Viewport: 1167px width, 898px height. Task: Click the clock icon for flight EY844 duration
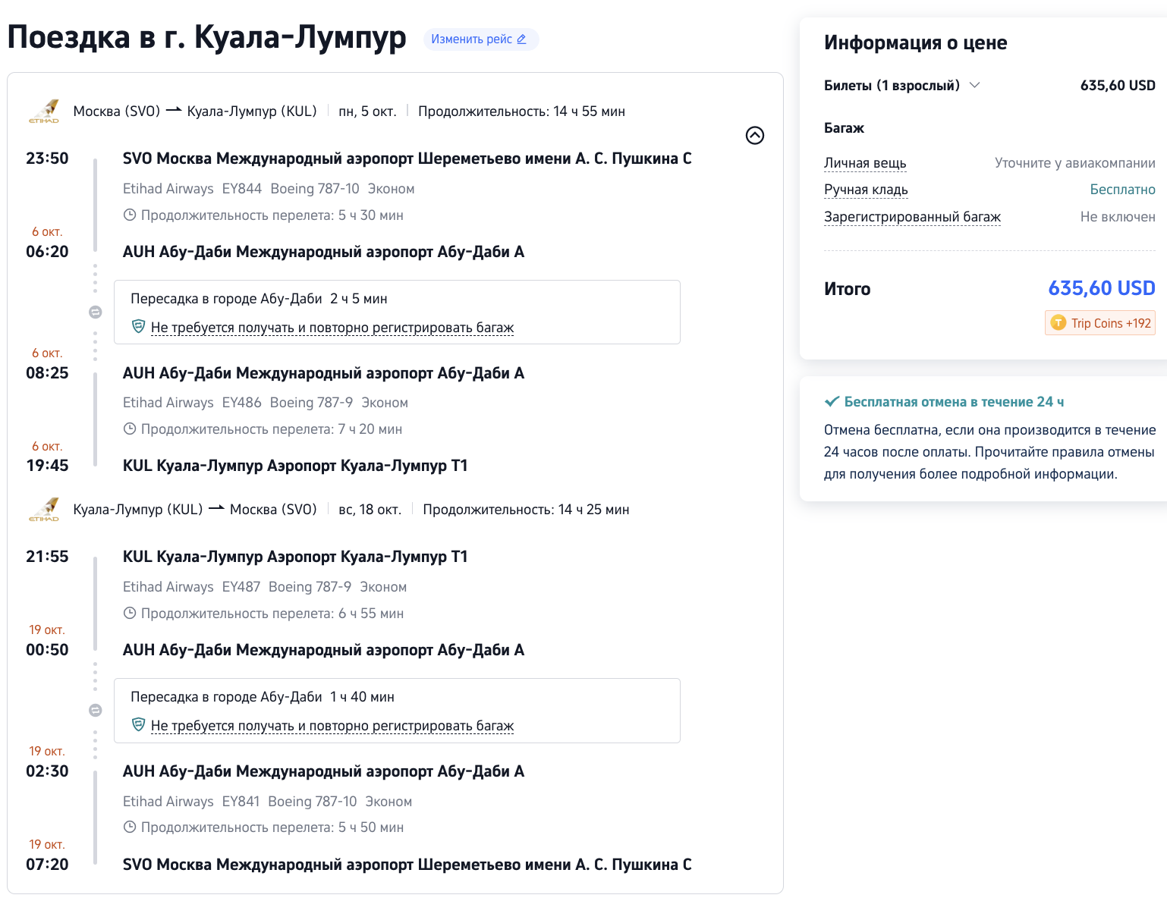tap(130, 215)
